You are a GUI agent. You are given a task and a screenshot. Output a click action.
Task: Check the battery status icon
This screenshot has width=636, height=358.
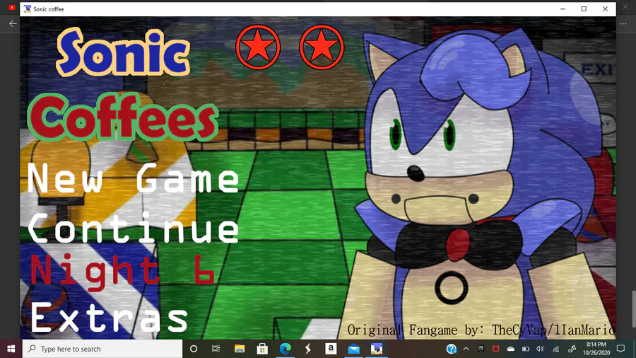(x=526, y=349)
